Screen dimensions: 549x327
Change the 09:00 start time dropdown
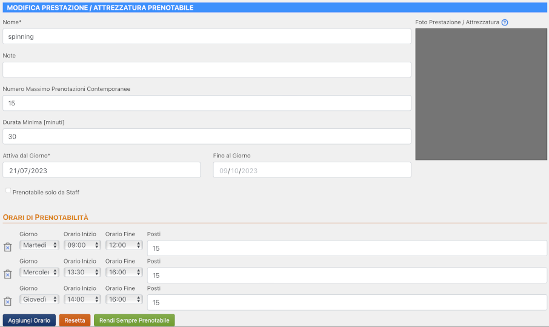coord(82,245)
